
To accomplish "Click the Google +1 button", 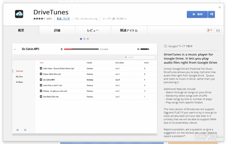I will click(210, 30).
